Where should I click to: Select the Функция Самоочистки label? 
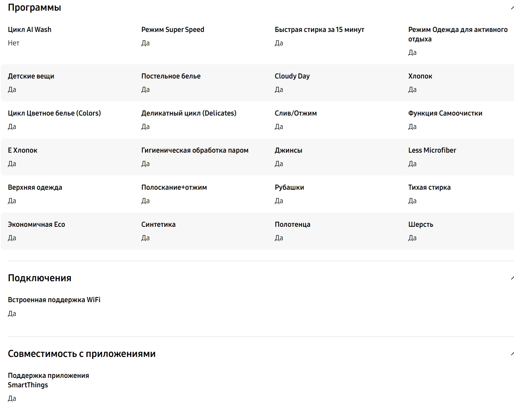click(445, 113)
